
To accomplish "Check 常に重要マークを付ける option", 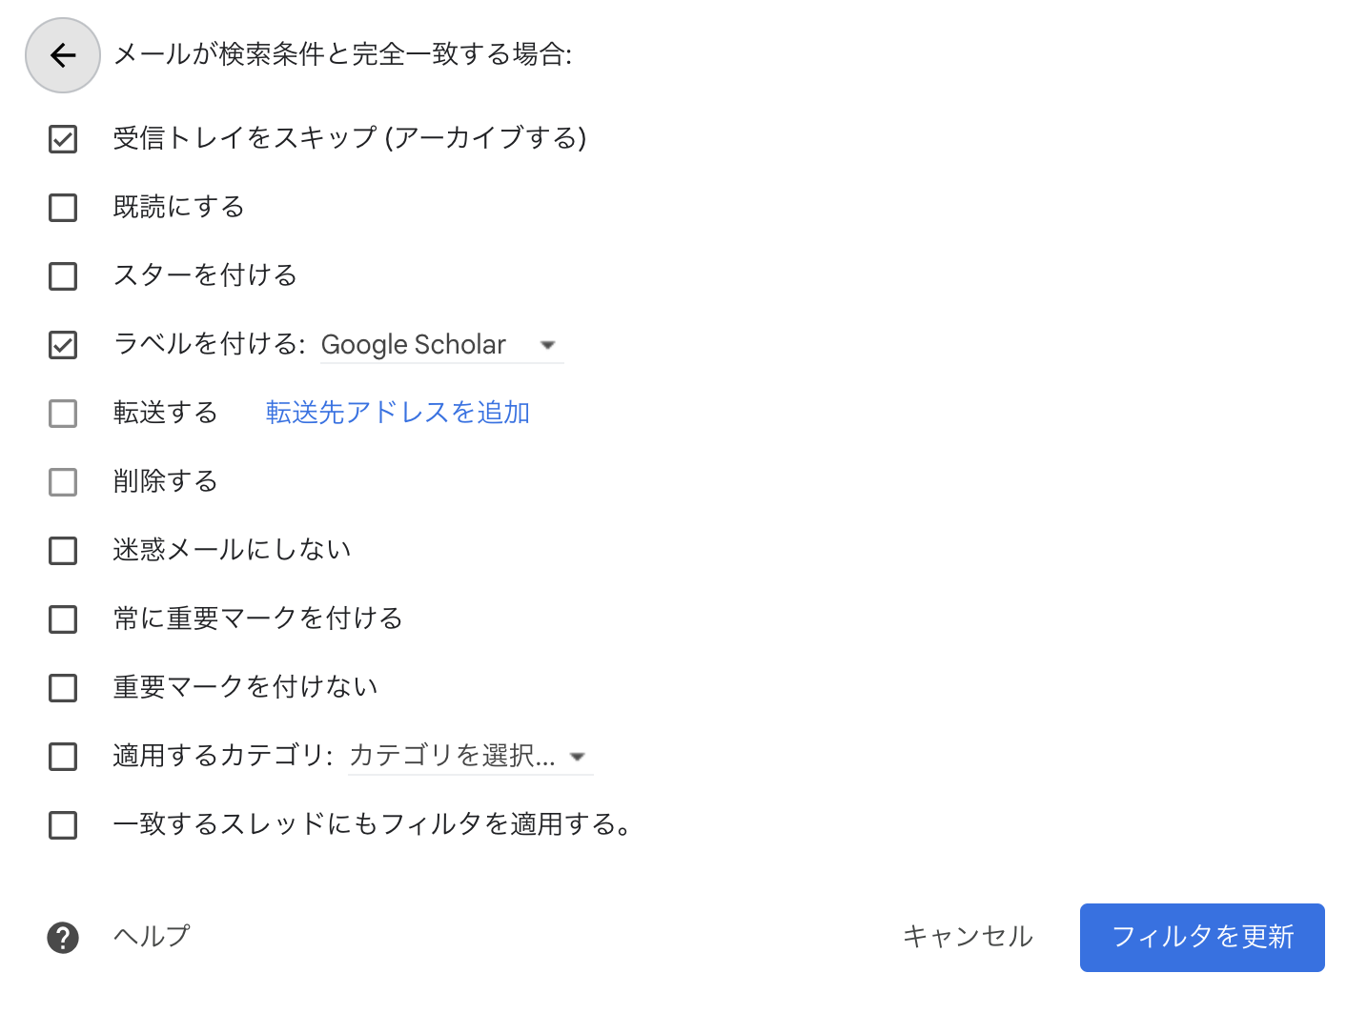I will (x=62, y=619).
